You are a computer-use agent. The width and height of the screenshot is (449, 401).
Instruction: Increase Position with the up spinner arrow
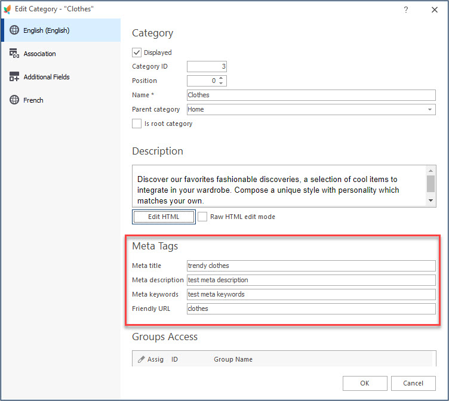click(221, 78)
